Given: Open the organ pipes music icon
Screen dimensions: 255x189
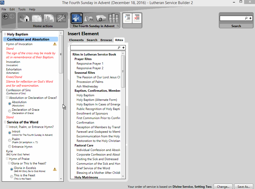Looking at the screenshot, I should point(113,18).
